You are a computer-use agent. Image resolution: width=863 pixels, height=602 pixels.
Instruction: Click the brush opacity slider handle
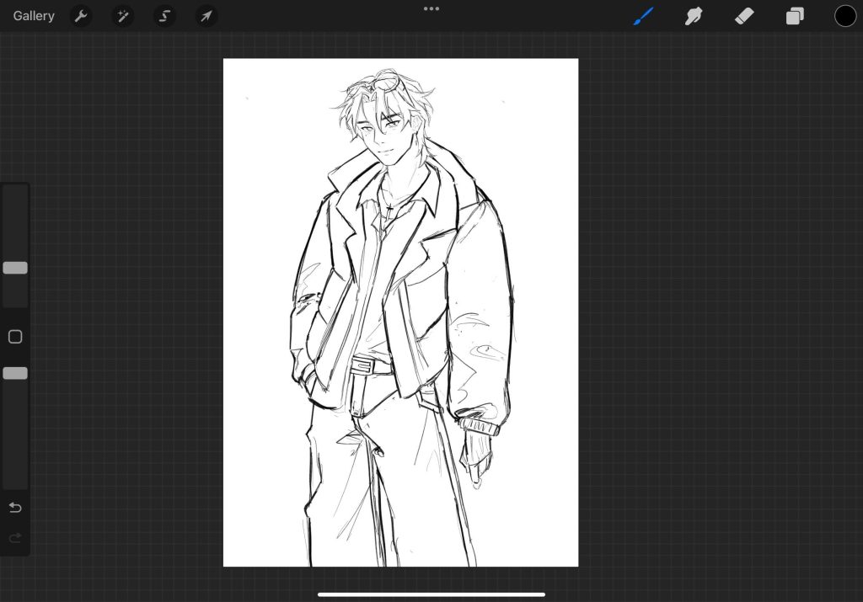click(15, 373)
